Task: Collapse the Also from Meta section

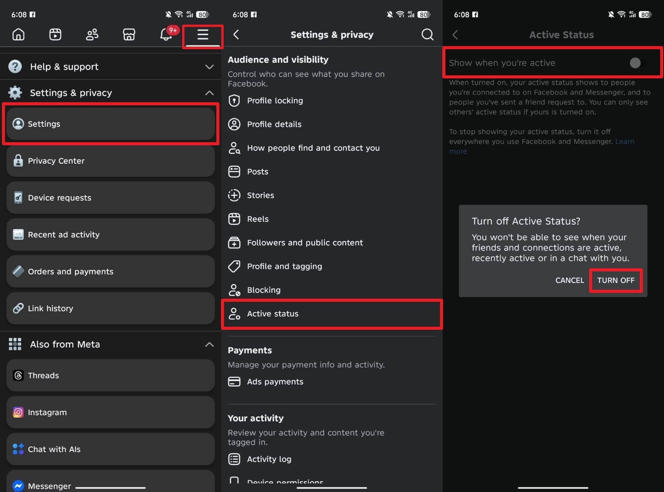Action: [209, 344]
